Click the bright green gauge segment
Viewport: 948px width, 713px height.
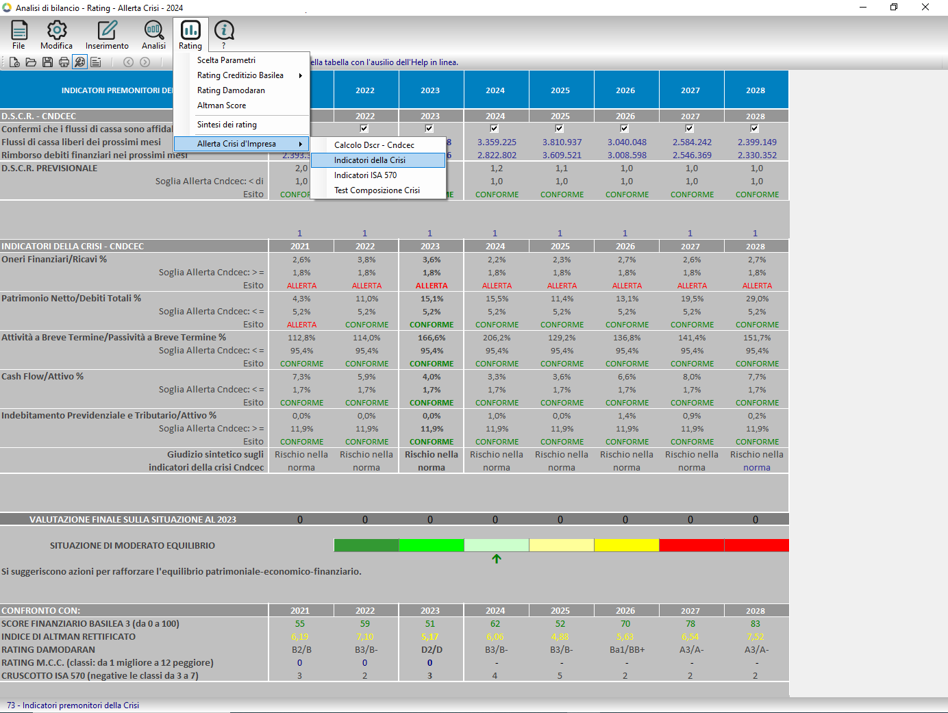pyautogui.click(x=432, y=545)
